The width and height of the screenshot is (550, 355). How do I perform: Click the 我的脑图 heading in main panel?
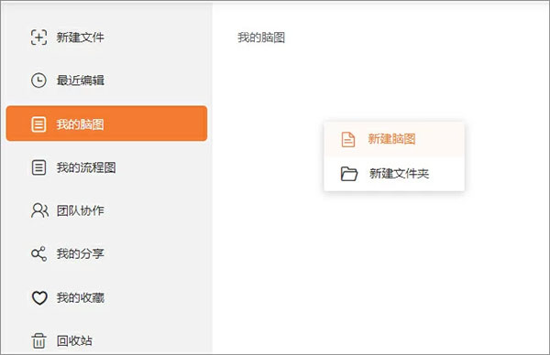coord(261,38)
